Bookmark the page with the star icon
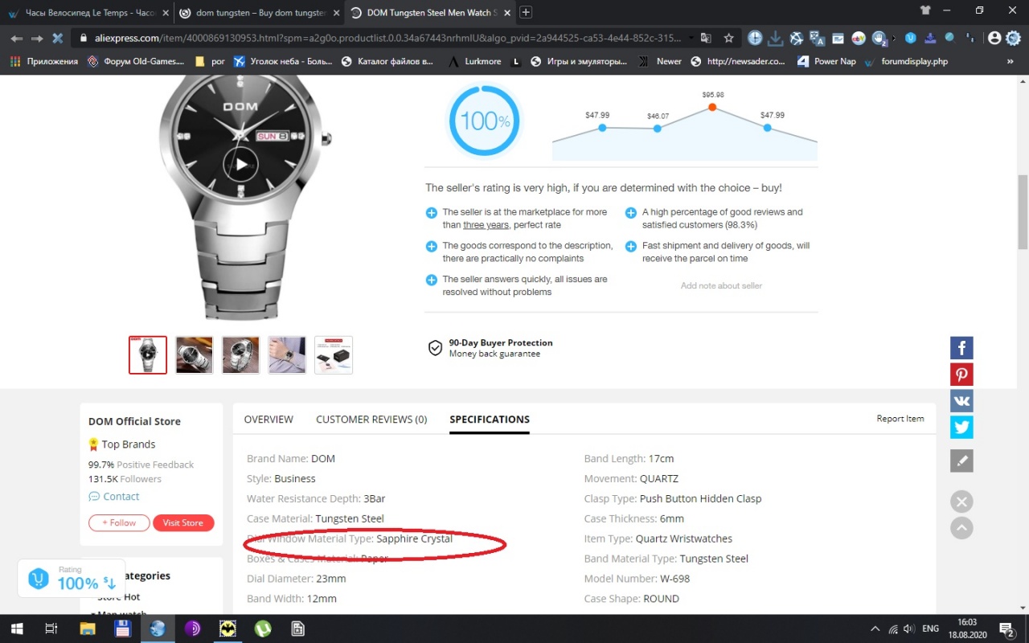Image resolution: width=1029 pixels, height=643 pixels. (728, 38)
